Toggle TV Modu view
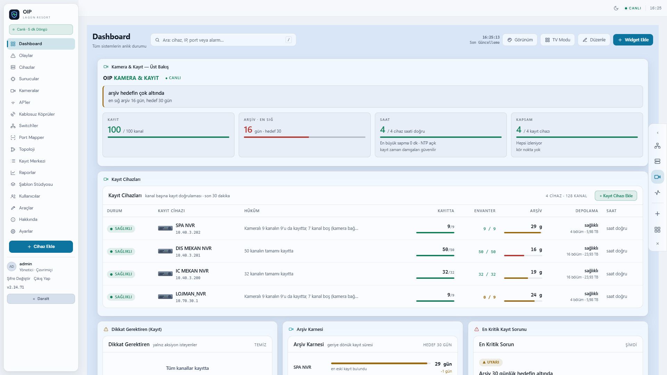 click(558, 40)
